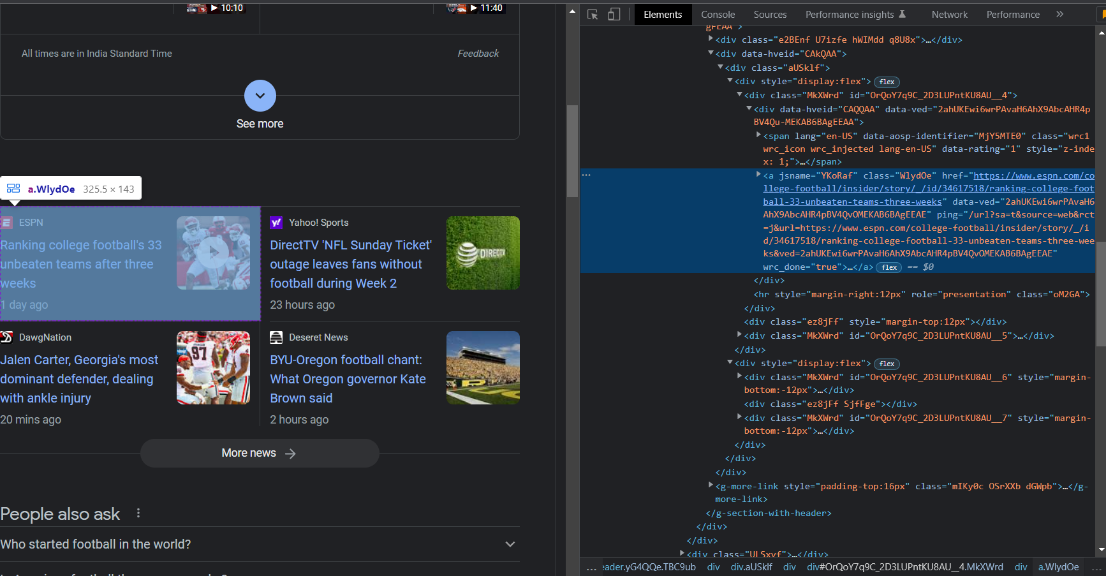The height and width of the screenshot is (576, 1106).
Task: Toggle the flex badge on the selected anchor element
Action: click(889, 267)
